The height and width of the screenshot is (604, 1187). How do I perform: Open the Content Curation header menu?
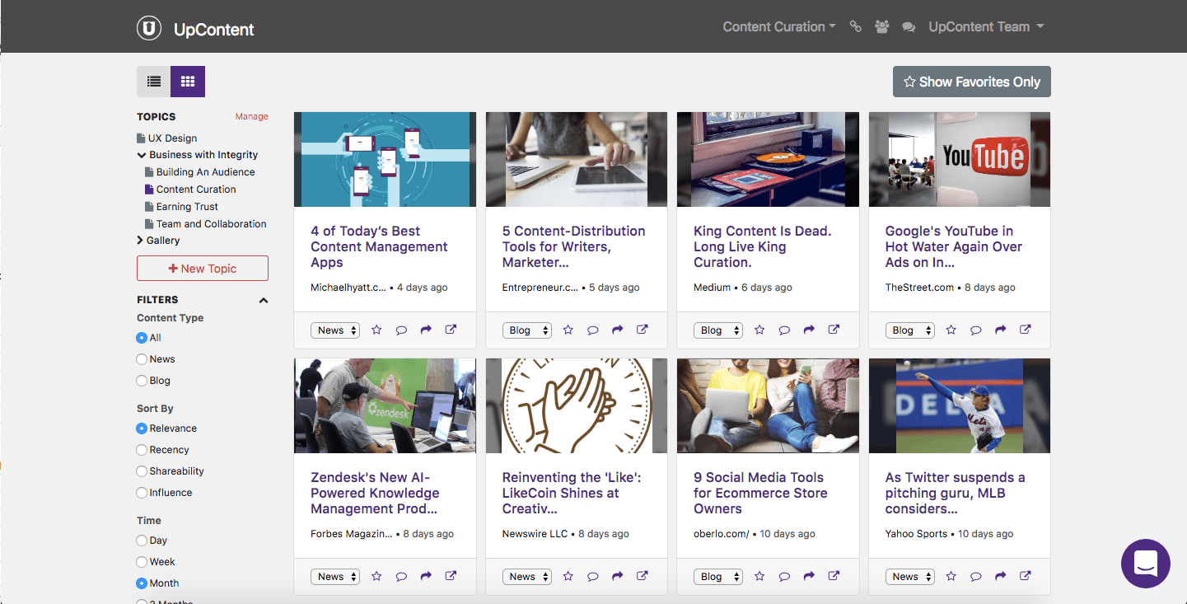coord(778,27)
